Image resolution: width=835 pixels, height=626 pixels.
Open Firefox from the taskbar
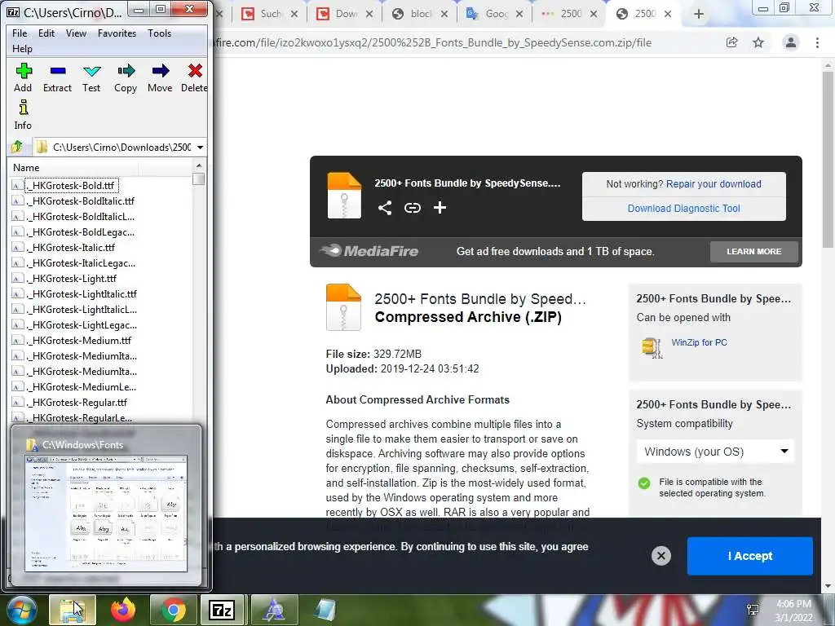tap(123, 610)
